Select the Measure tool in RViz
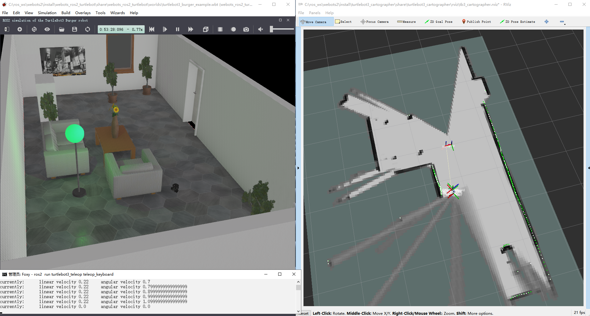The width and height of the screenshot is (590, 316). pos(406,22)
